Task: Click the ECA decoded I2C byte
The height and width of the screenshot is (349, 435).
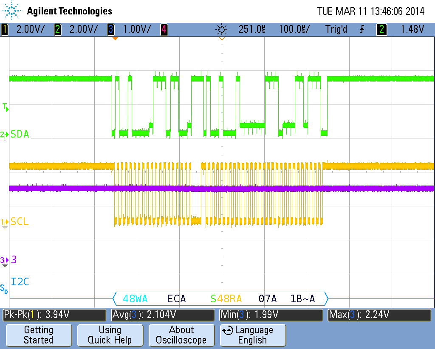Action: coord(176,298)
